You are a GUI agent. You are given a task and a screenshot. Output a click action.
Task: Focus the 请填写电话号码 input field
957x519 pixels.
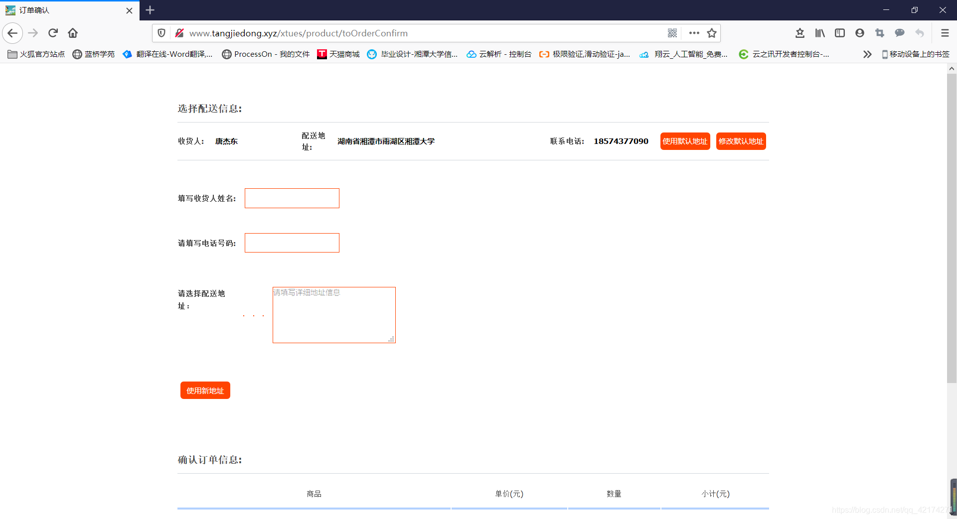pos(292,243)
